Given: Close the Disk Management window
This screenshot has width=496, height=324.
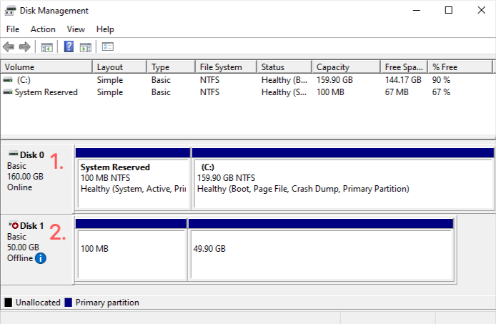Looking at the screenshot, I should [482, 11].
